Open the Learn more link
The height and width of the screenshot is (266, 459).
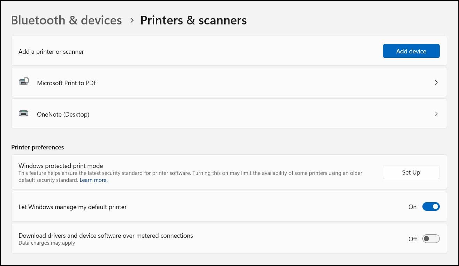pyautogui.click(x=93, y=180)
